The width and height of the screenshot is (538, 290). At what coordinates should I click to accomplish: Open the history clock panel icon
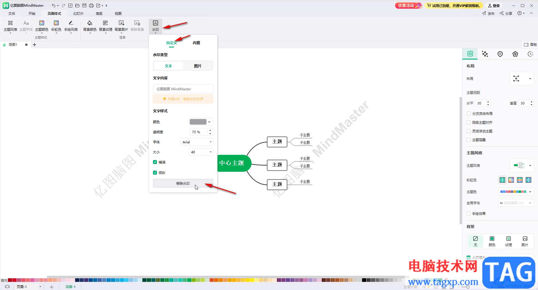(x=530, y=54)
